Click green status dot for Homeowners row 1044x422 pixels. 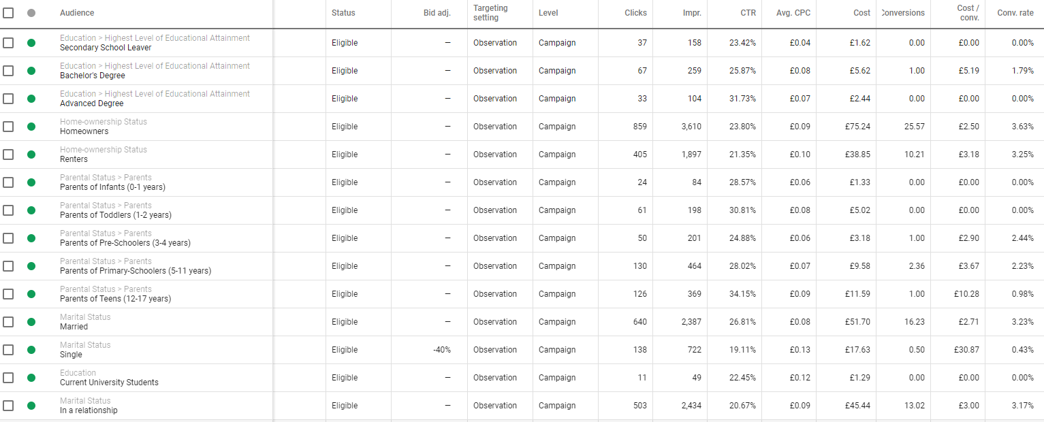31,127
